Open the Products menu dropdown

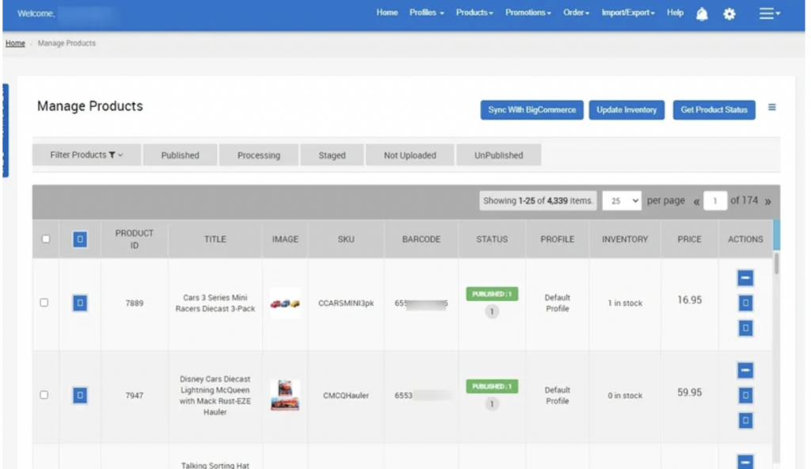coord(474,13)
